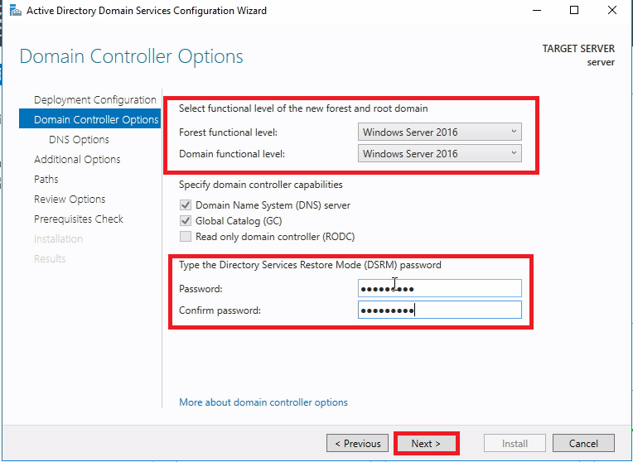Screen dimensions: 633x462
Task: Click the wizard app icon in title bar
Action: coord(16,11)
